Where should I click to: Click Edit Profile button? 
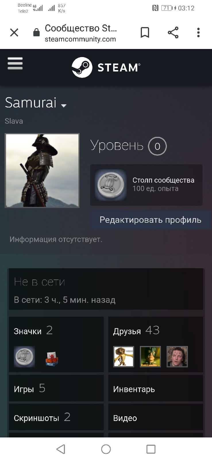click(x=151, y=220)
